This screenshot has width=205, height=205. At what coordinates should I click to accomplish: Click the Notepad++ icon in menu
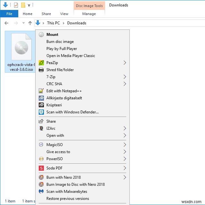coord(41,91)
